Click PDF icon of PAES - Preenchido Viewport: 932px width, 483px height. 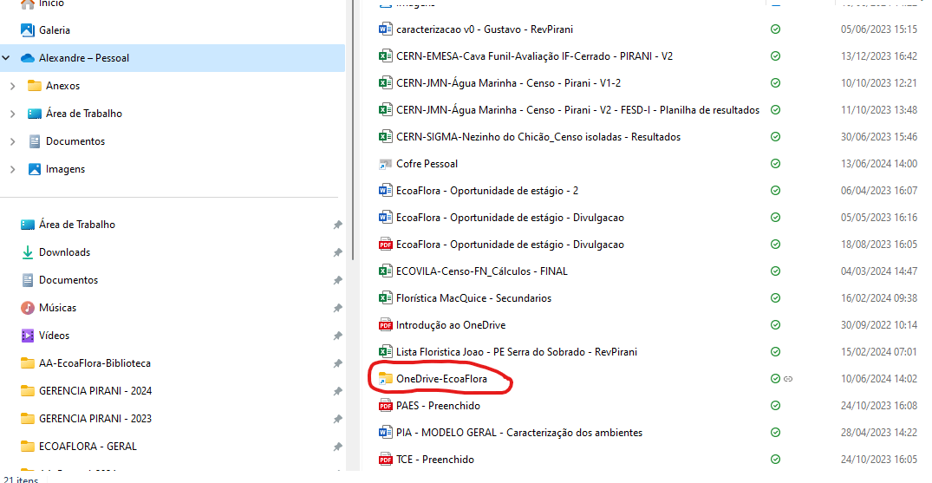pyautogui.click(x=385, y=406)
